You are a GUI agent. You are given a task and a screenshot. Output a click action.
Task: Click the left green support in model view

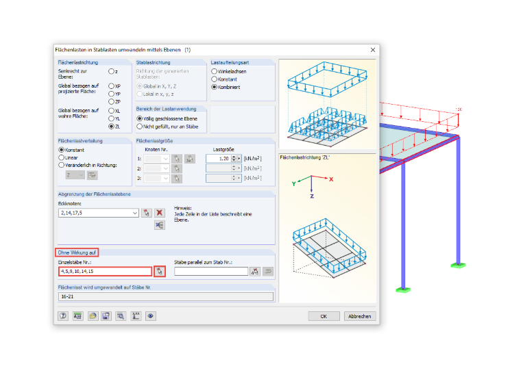[403, 290]
